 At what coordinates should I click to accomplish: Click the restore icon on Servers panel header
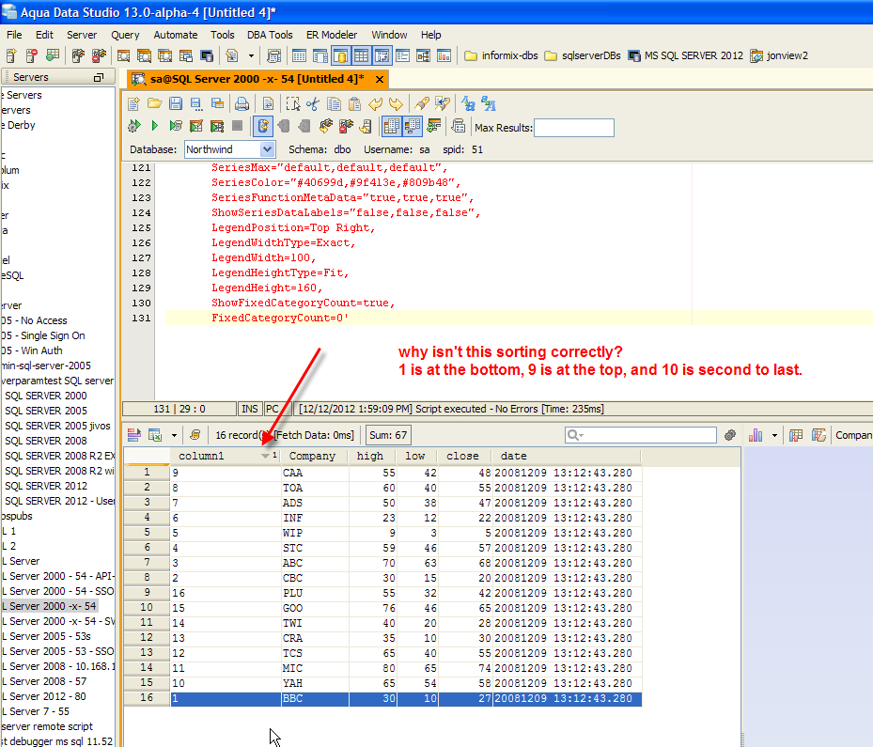[99, 77]
